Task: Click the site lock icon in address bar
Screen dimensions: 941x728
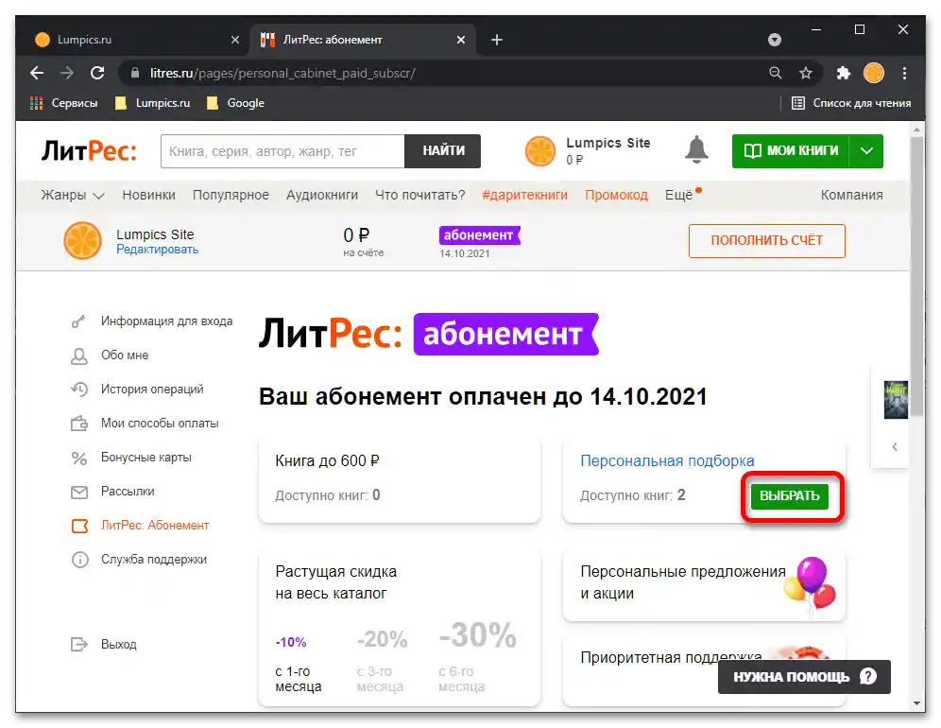Action: click(135, 74)
